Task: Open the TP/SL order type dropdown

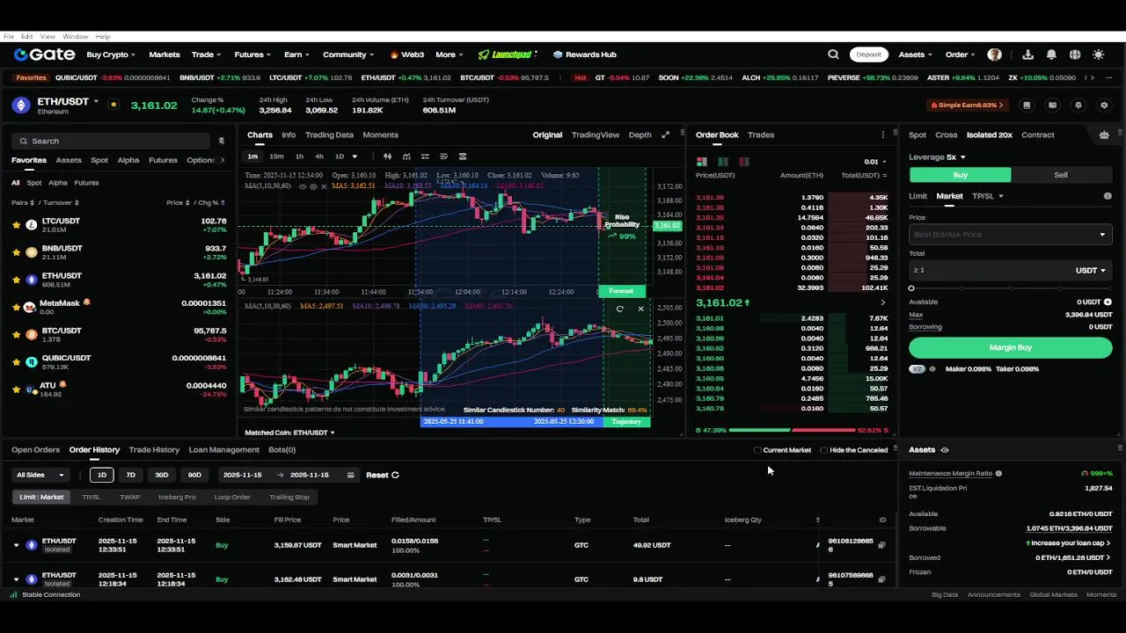Action: [988, 196]
